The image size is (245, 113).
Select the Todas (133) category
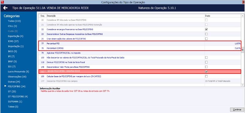(14, 21)
